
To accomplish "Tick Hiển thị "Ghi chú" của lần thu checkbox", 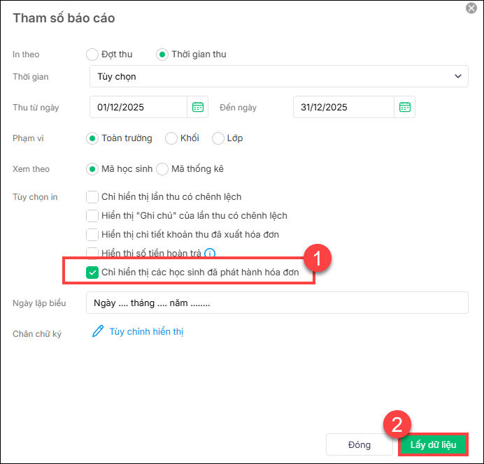I will tap(92, 216).
